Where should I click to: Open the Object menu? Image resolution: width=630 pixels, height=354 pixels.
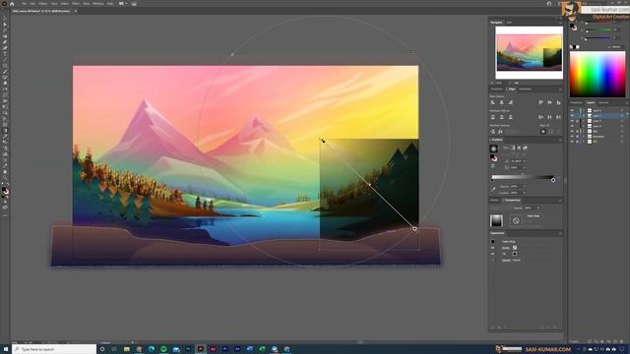click(x=42, y=4)
